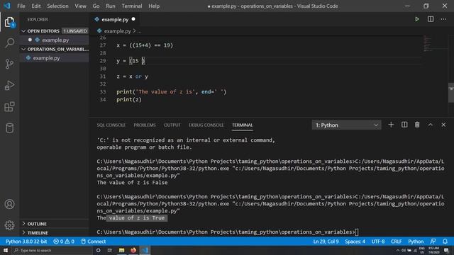Close the terminal panel

(443, 125)
